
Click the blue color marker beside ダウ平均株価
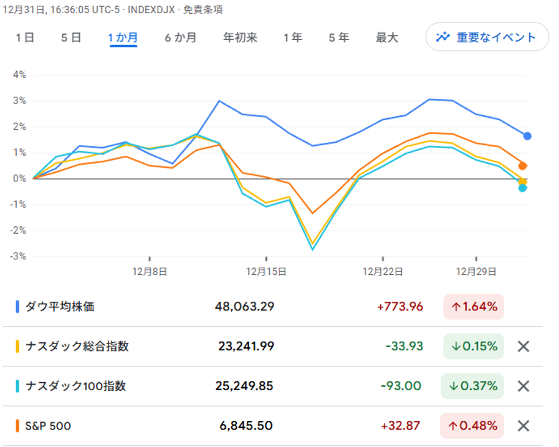(x=17, y=307)
